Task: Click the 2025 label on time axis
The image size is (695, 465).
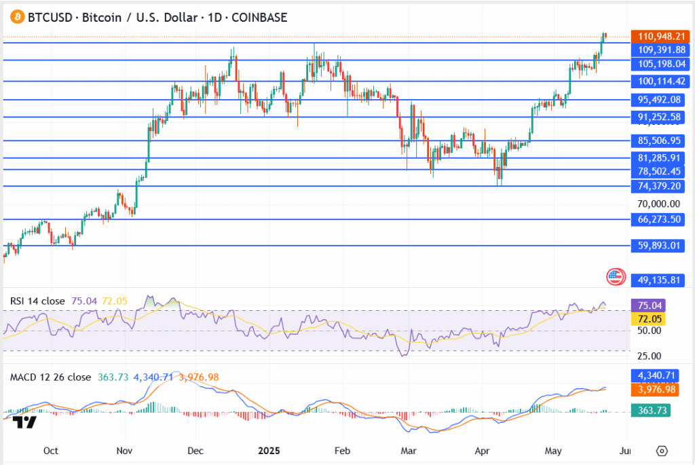Action: pos(267,451)
